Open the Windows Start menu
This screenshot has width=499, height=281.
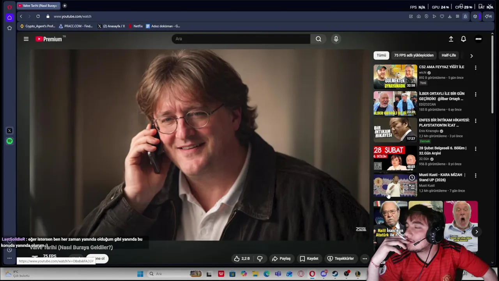pyautogui.click(x=140, y=274)
